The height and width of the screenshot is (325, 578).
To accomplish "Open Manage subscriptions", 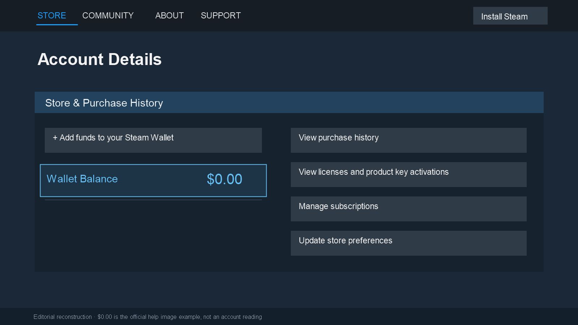I will click(409, 209).
